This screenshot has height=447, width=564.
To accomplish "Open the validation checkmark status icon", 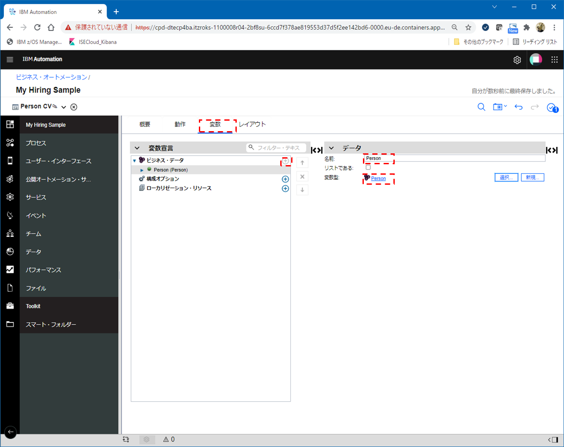I will (552, 108).
